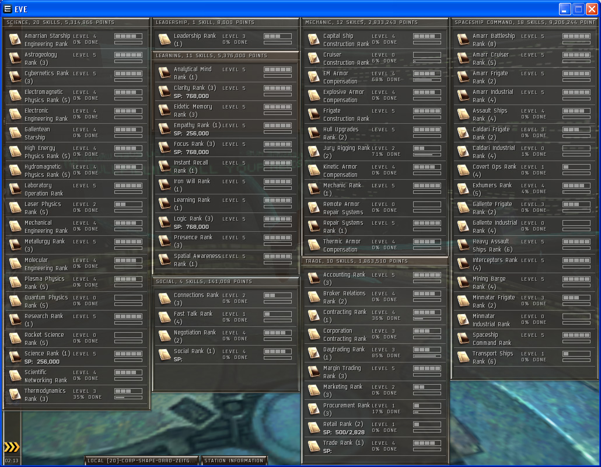Click the Covert Ops skill book icon
Image resolution: width=601 pixels, height=467 pixels.
coord(463,170)
